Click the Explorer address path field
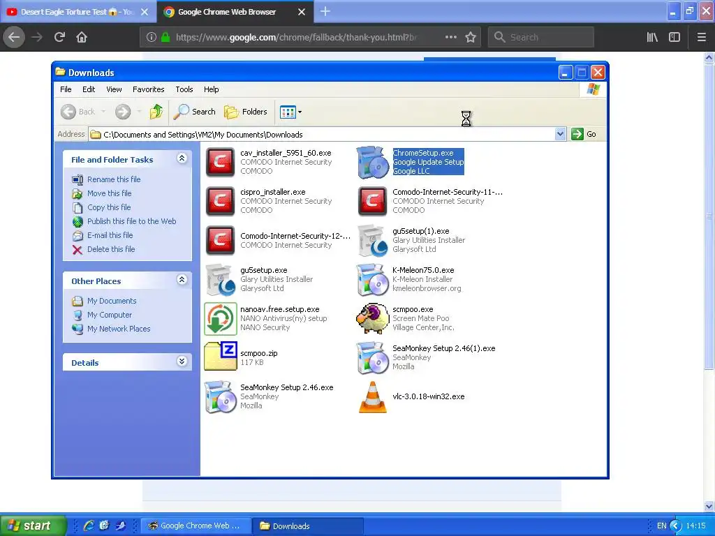The width and height of the screenshot is (715, 536). (x=322, y=135)
